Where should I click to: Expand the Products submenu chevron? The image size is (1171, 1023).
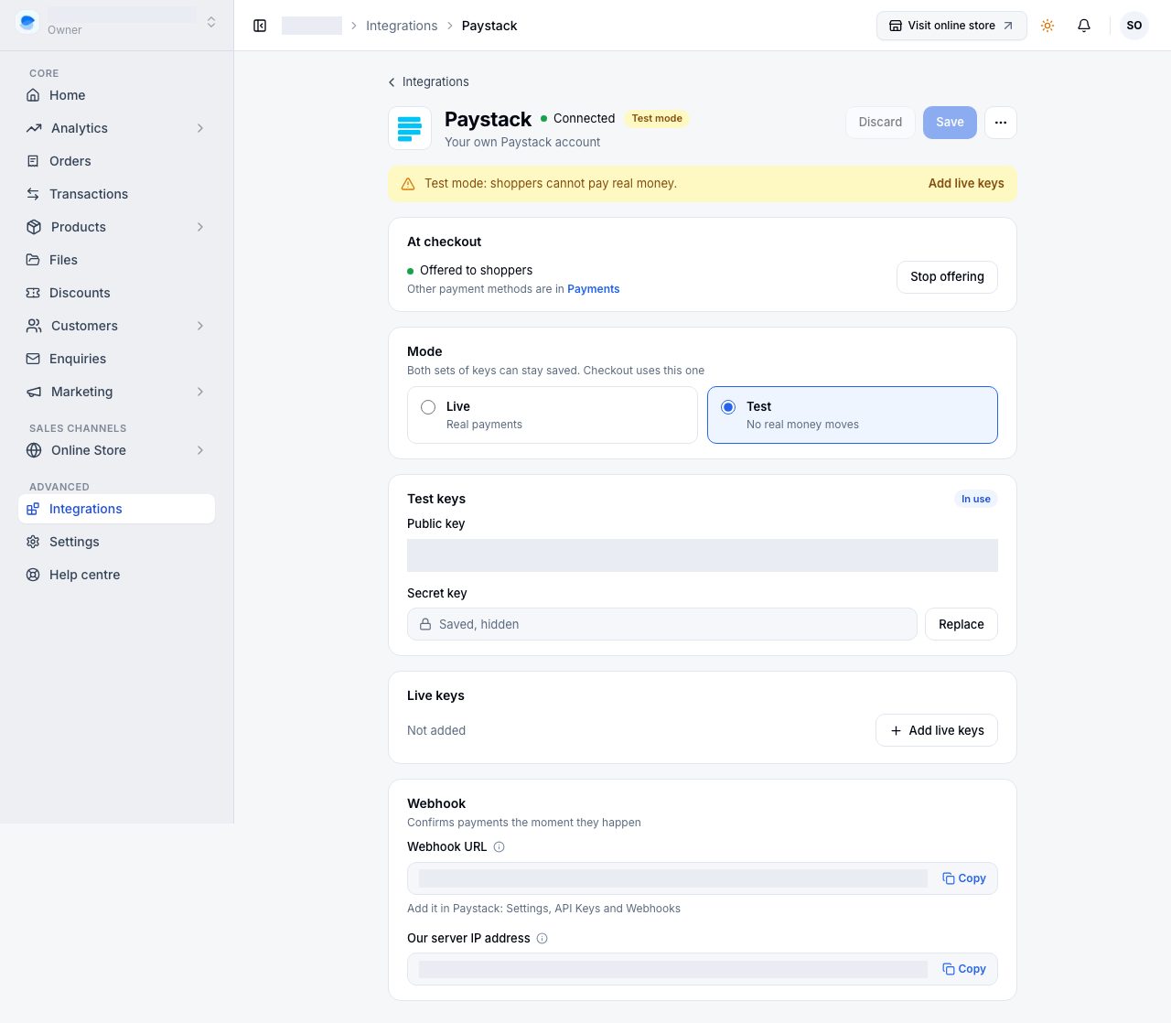(200, 227)
